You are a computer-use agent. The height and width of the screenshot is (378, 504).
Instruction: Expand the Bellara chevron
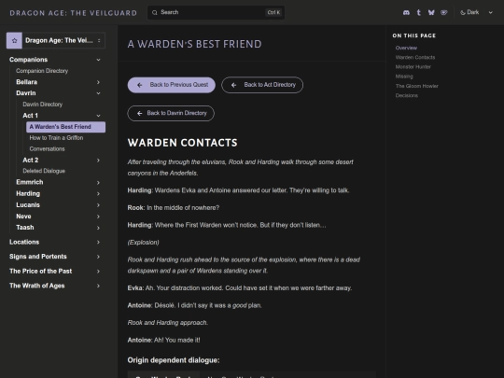(98, 82)
